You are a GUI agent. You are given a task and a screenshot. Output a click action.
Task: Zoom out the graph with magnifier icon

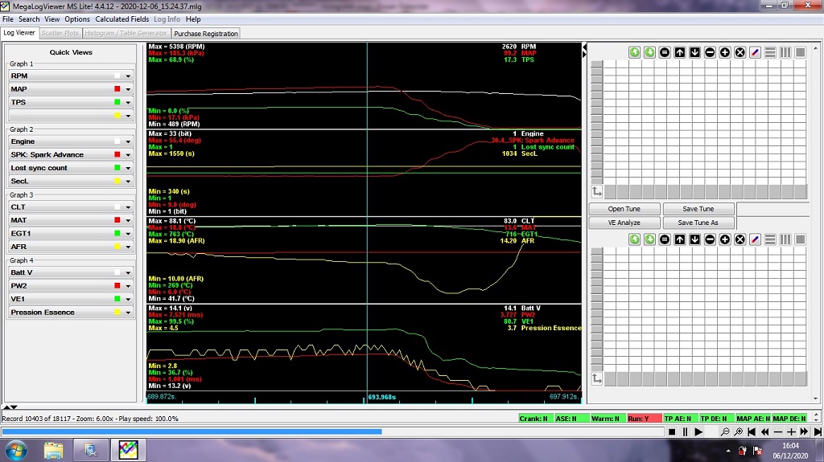725,431
